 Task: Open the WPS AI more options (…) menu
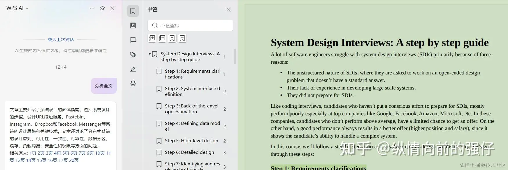pos(92,8)
